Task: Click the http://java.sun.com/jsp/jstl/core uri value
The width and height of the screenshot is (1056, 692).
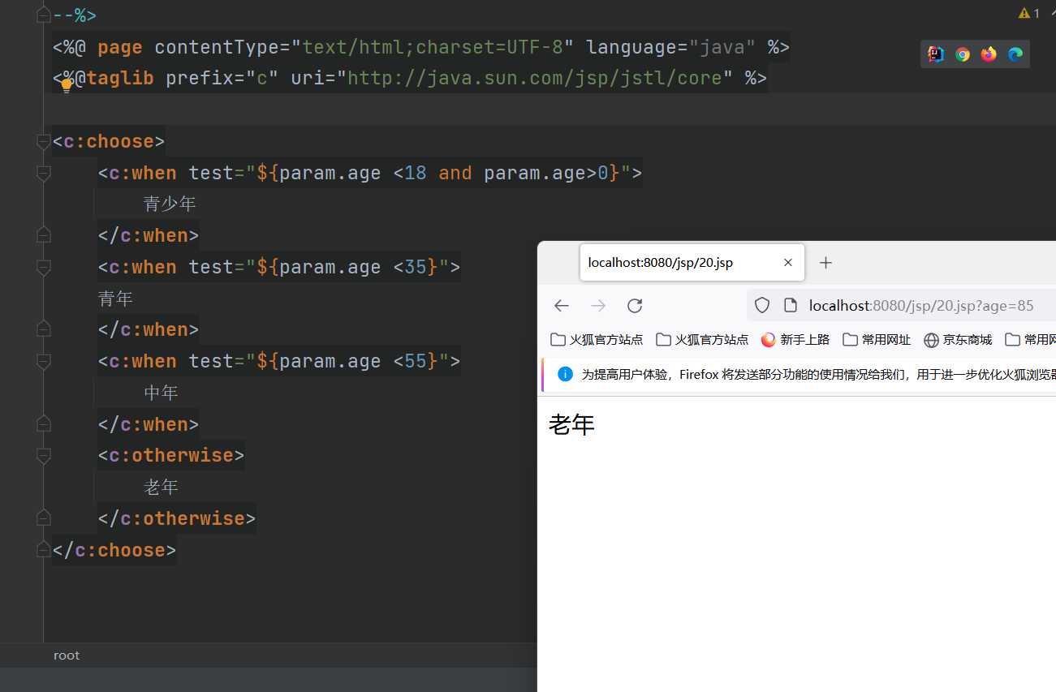Action: (x=535, y=78)
